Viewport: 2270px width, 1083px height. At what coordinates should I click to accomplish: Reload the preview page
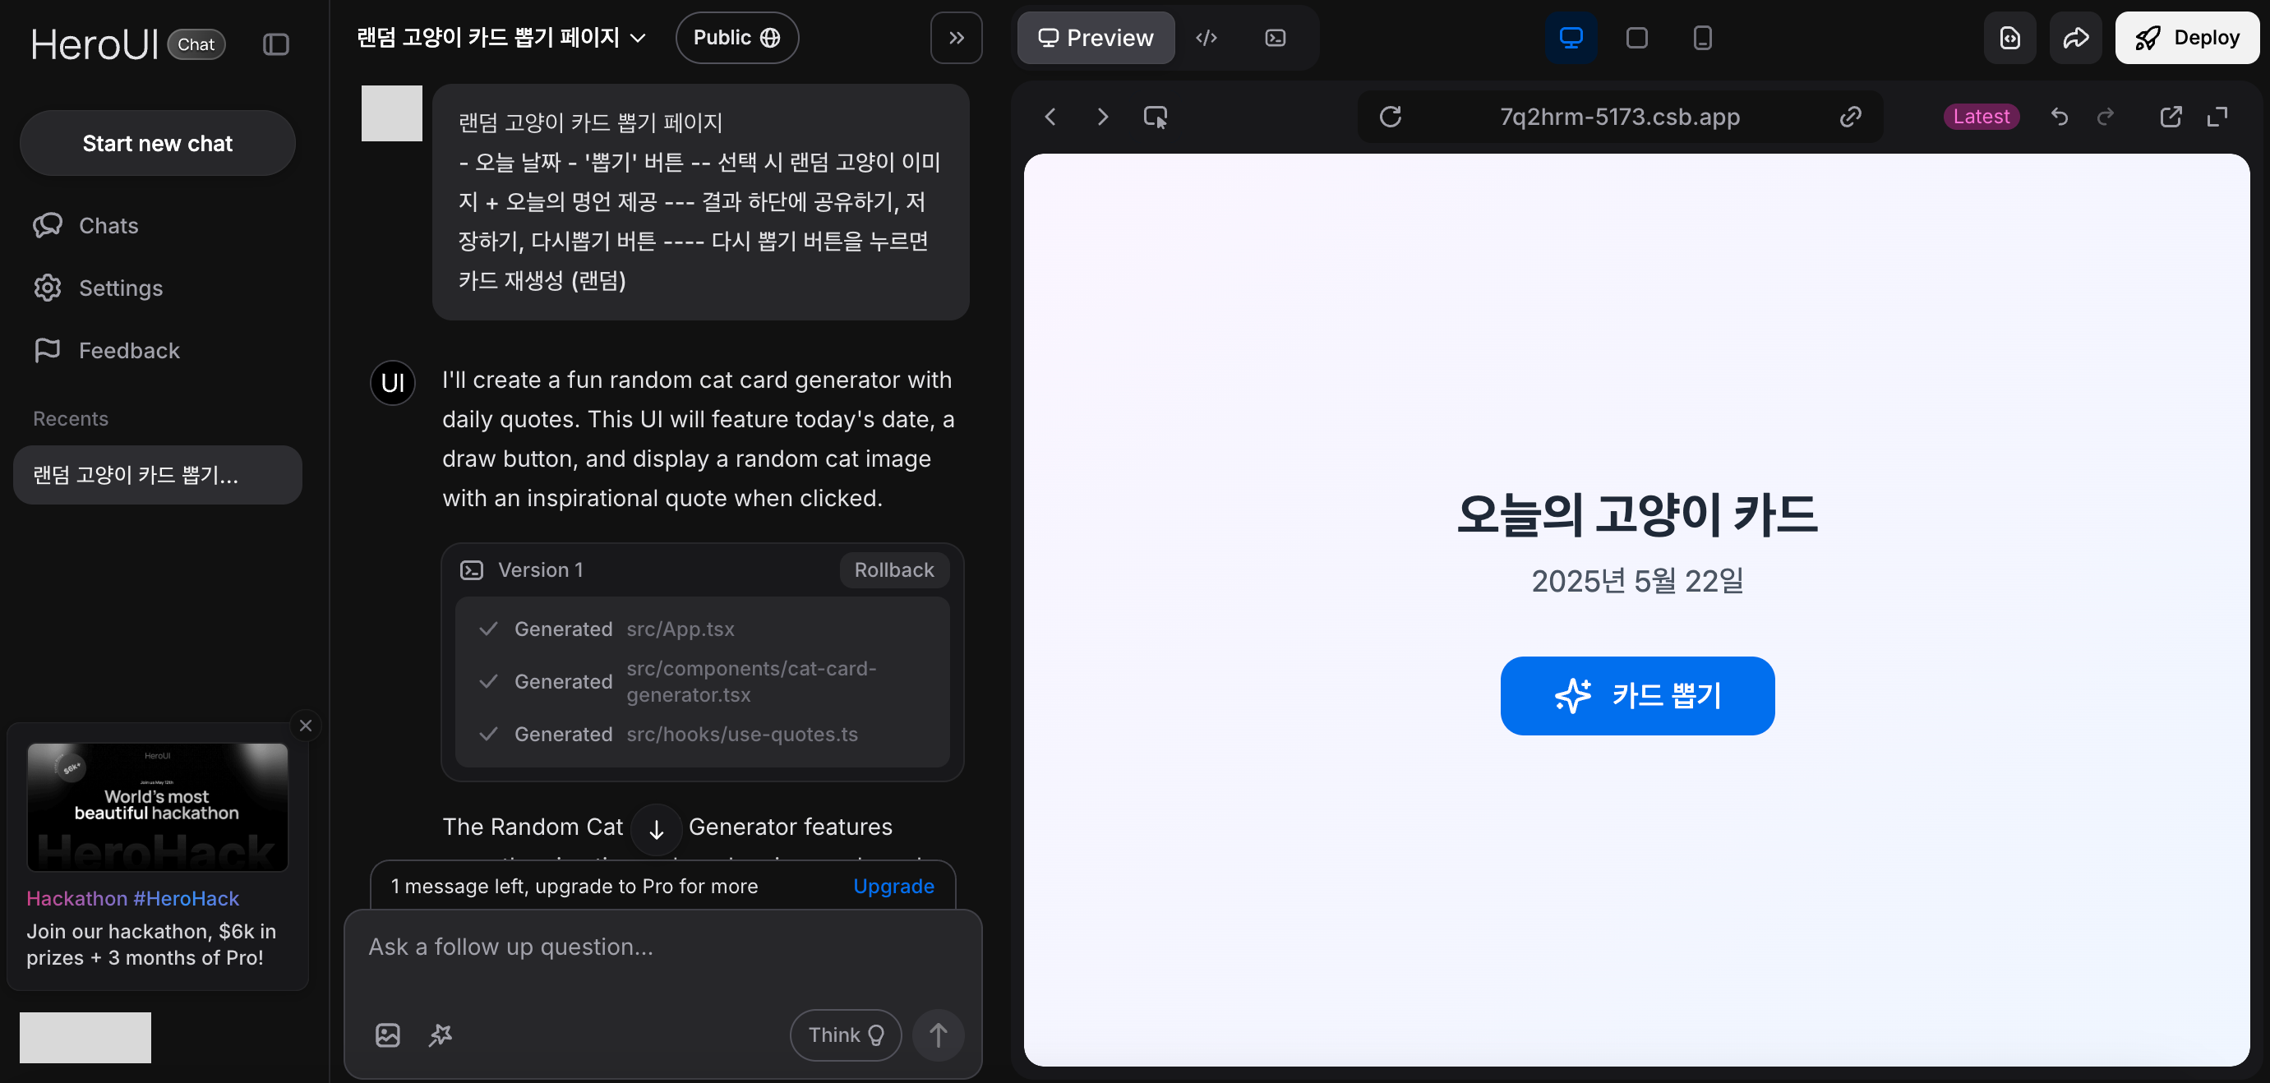click(x=1390, y=117)
